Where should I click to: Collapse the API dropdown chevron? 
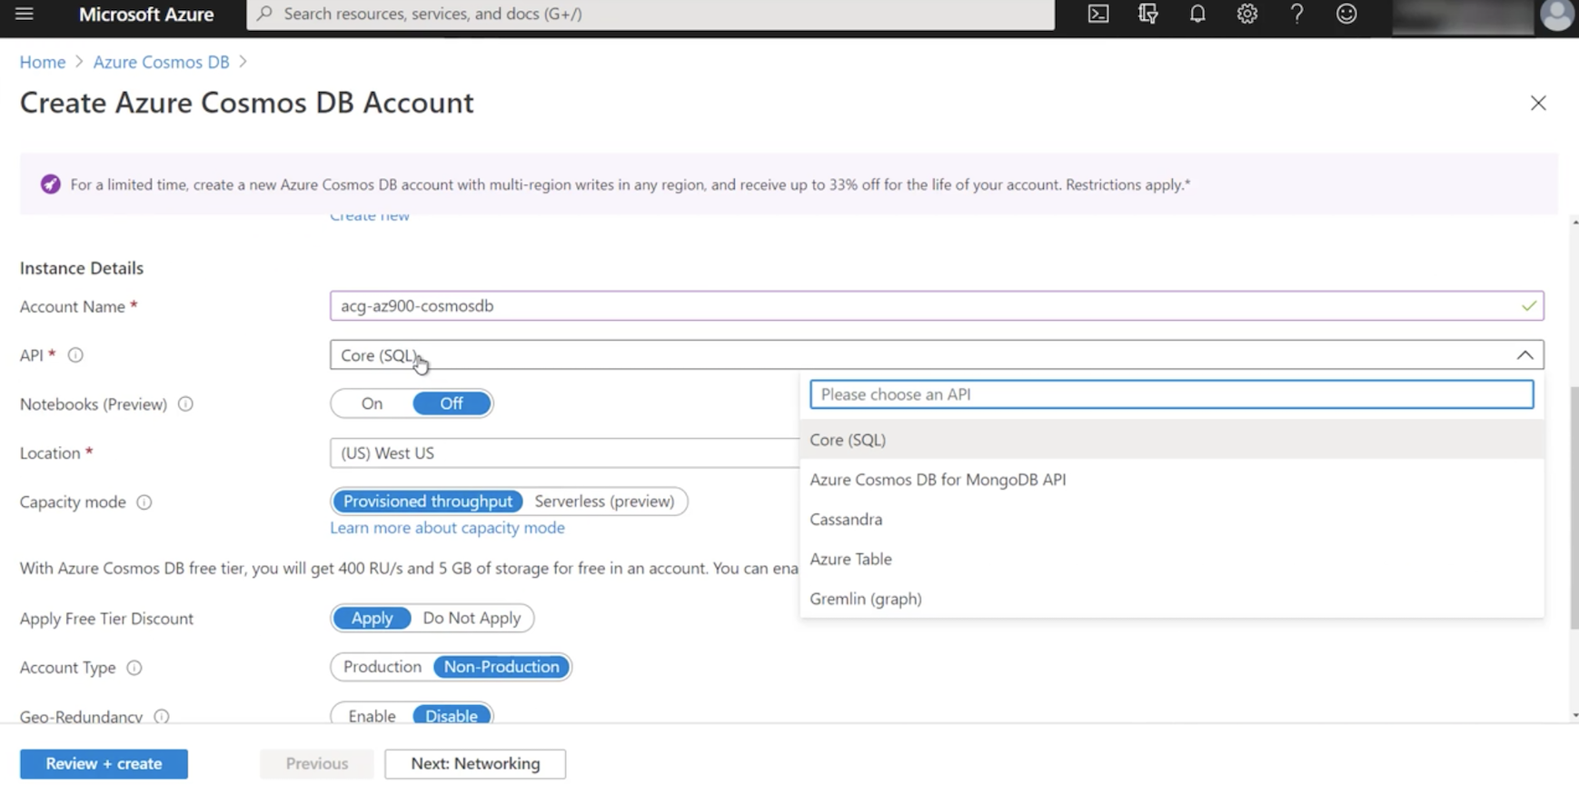pyautogui.click(x=1524, y=355)
